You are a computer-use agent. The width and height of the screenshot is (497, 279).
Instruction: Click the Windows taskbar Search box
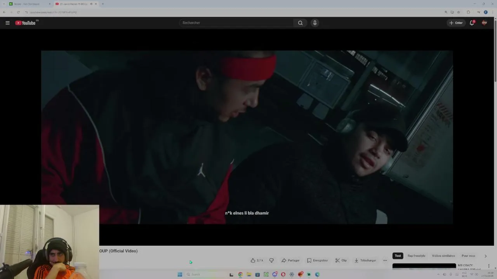pos(205,274)
